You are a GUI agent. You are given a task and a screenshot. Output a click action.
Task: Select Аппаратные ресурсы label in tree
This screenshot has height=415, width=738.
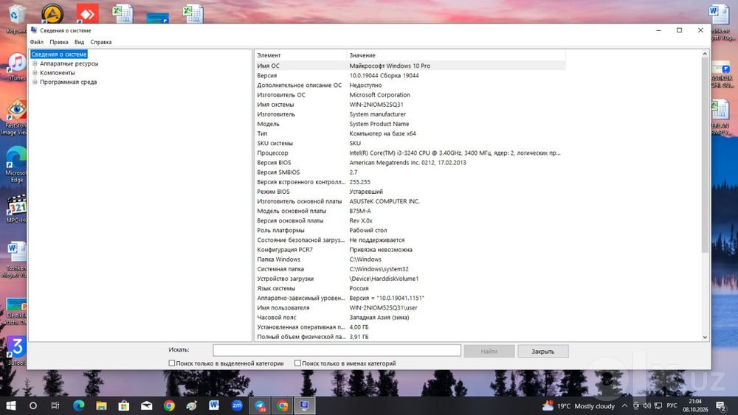[x=69, y=63]
